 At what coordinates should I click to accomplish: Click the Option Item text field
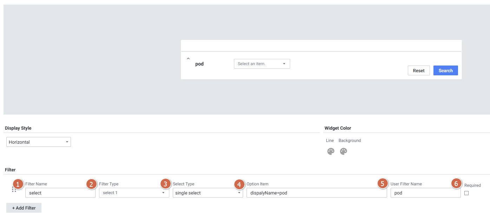(x=316, y=193)
